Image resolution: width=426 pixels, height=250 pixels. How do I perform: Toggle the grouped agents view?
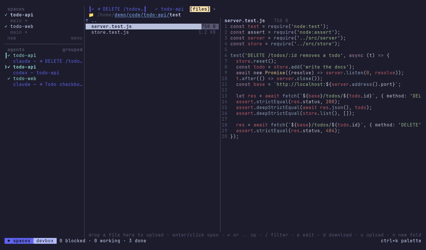click(x=72, y=50)
